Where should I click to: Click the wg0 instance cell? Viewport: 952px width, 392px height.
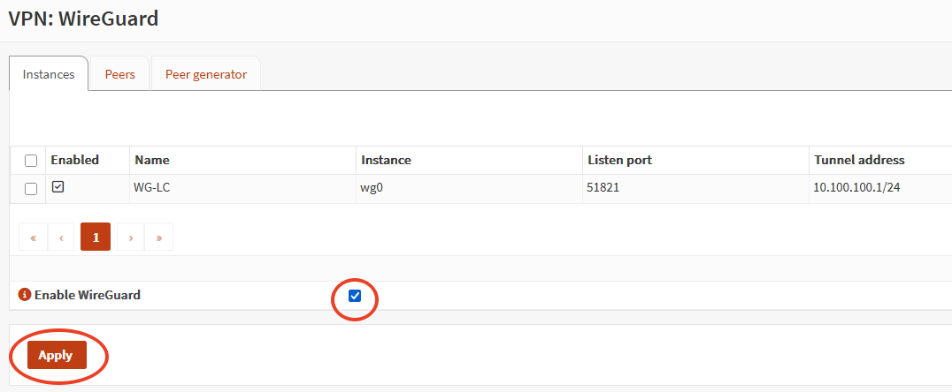pyautogui.click(x=372, y=188)
